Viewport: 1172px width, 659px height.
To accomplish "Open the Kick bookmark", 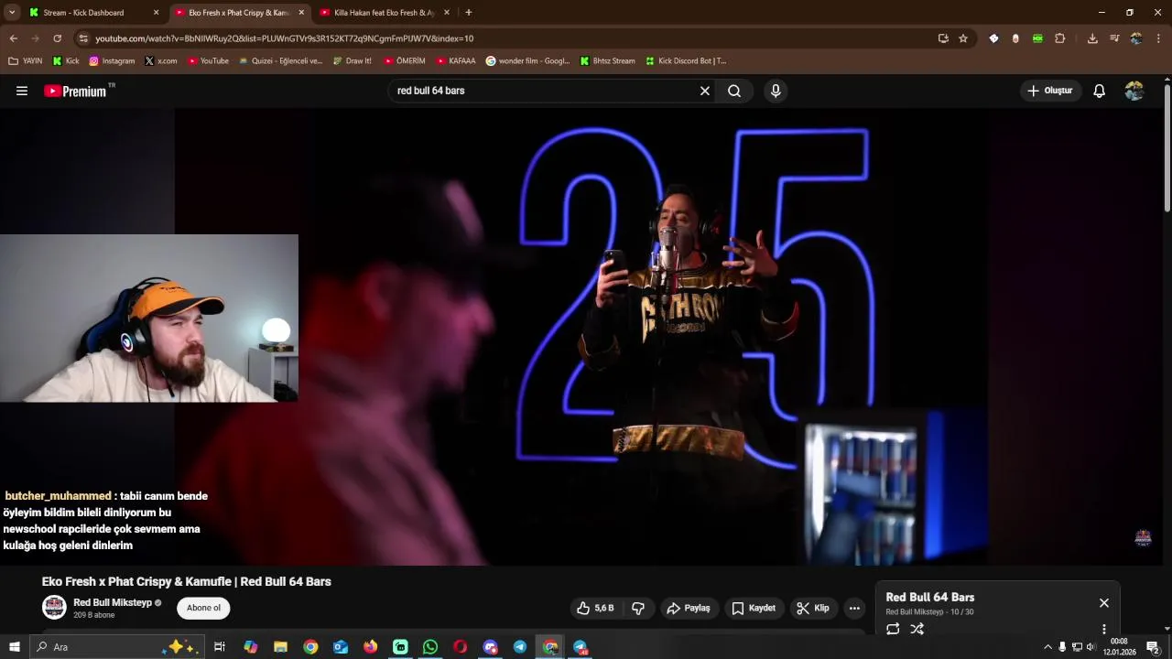I will 66,61.
